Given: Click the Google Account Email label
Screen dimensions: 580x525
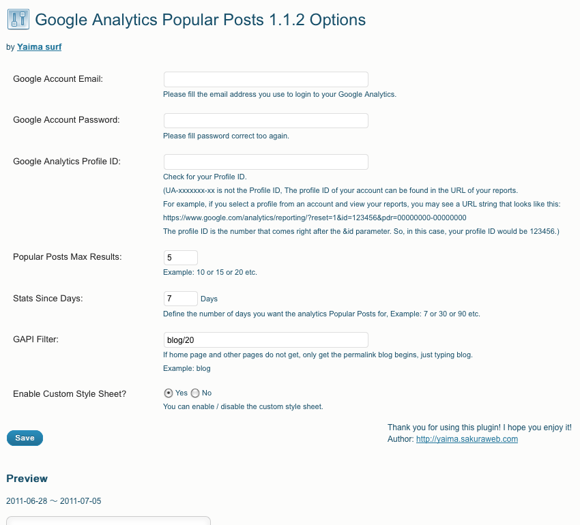Looking at the screenshot, I should [58, 79].
